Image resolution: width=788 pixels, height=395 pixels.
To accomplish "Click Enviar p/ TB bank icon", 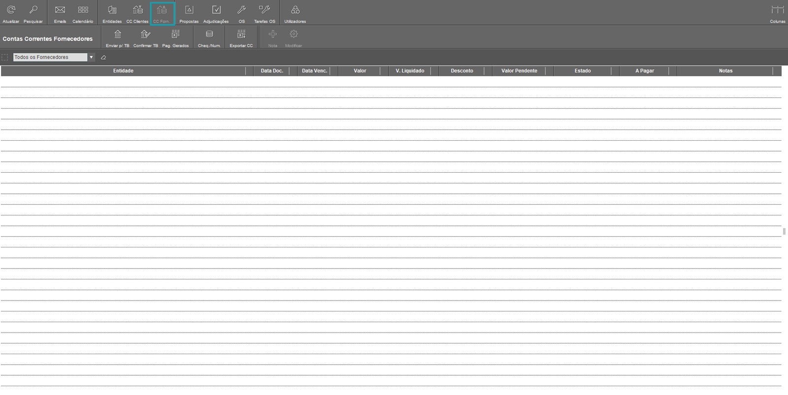I will [x=118, y=34].
